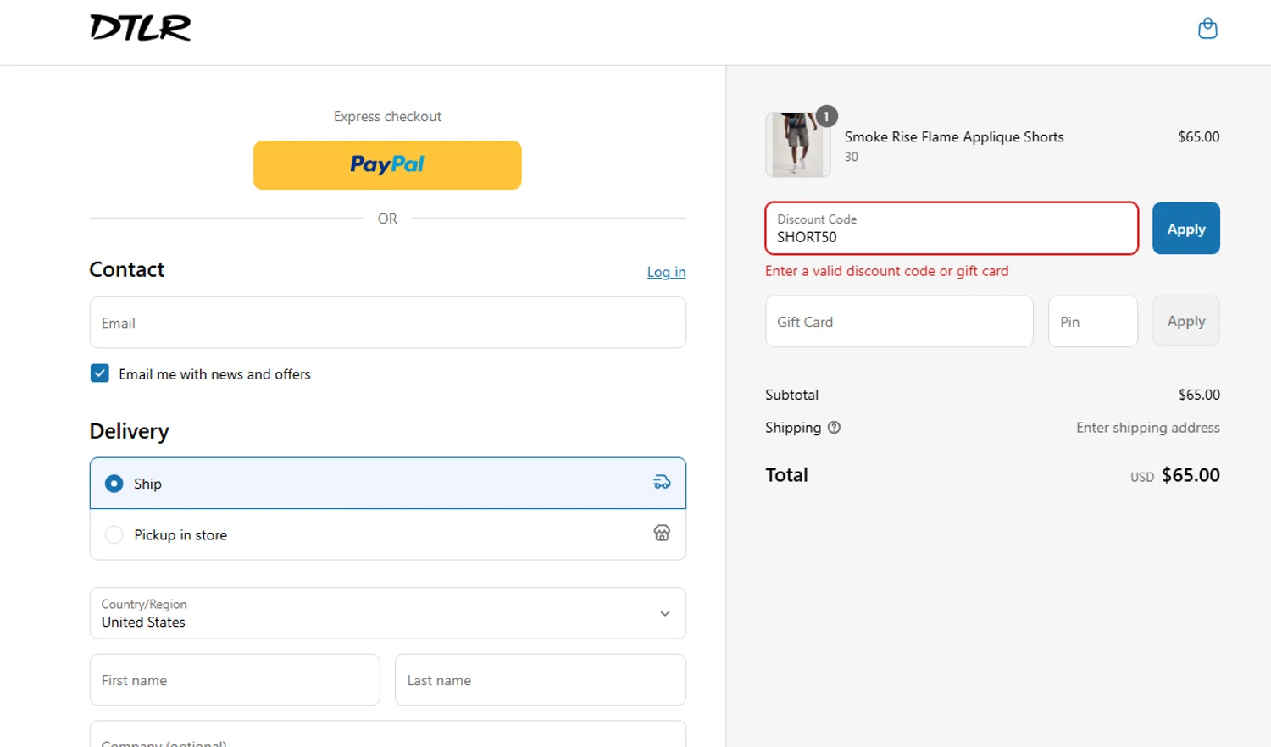Click the Contact section heading
The height and width of the screenshot is (747, 1271).
tap(127, 269)
